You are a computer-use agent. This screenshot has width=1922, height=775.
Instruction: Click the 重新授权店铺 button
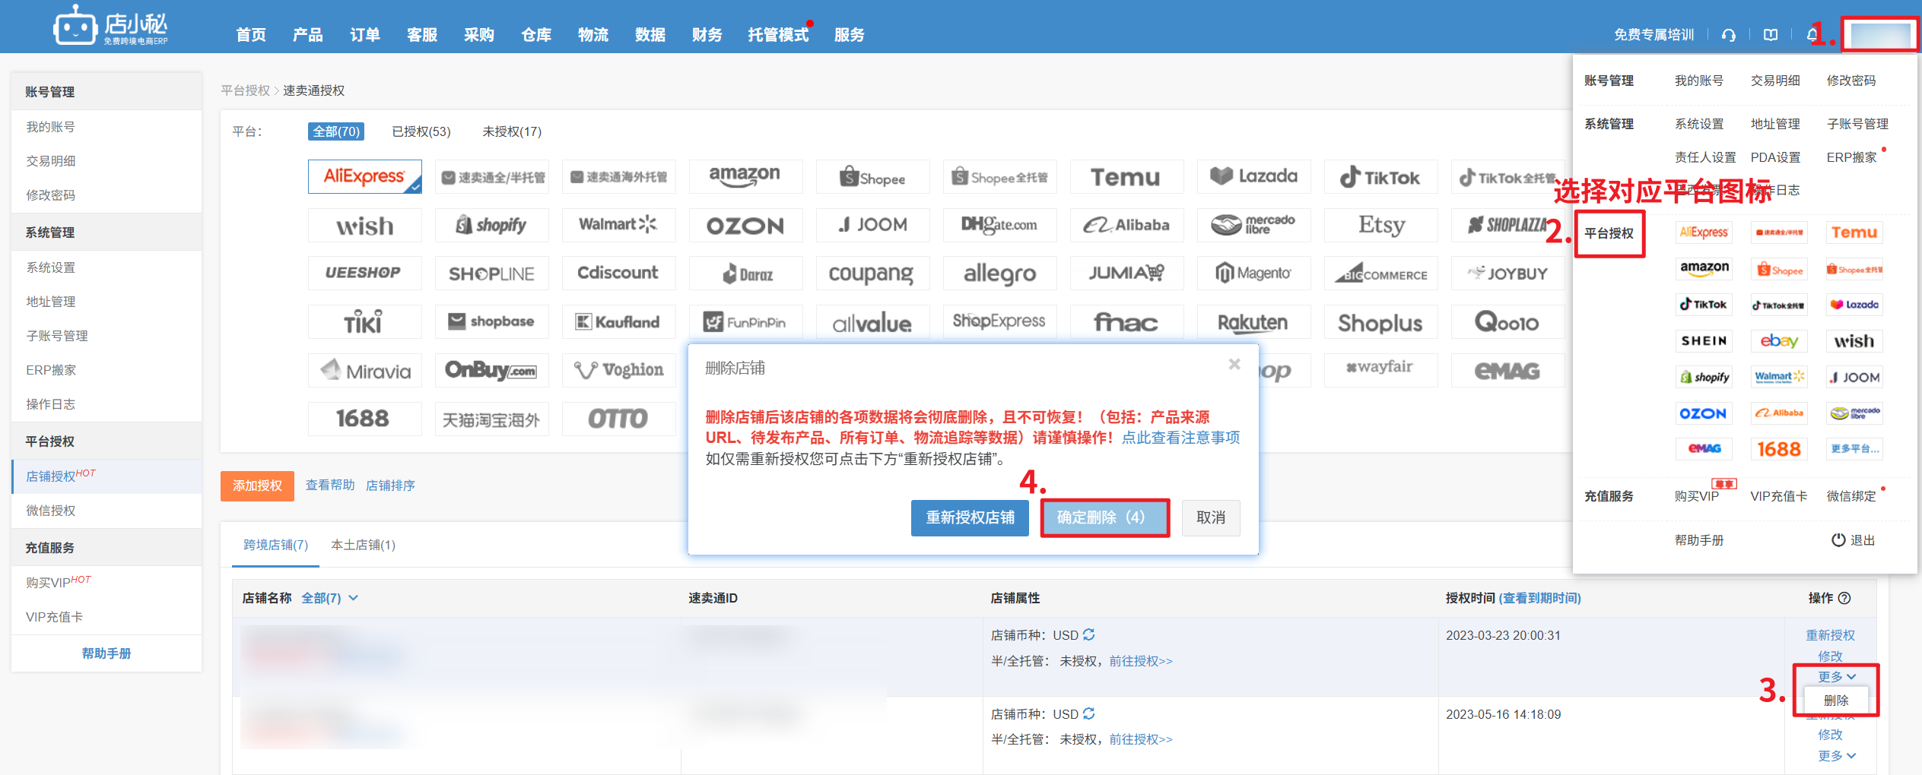pos(970,517)
